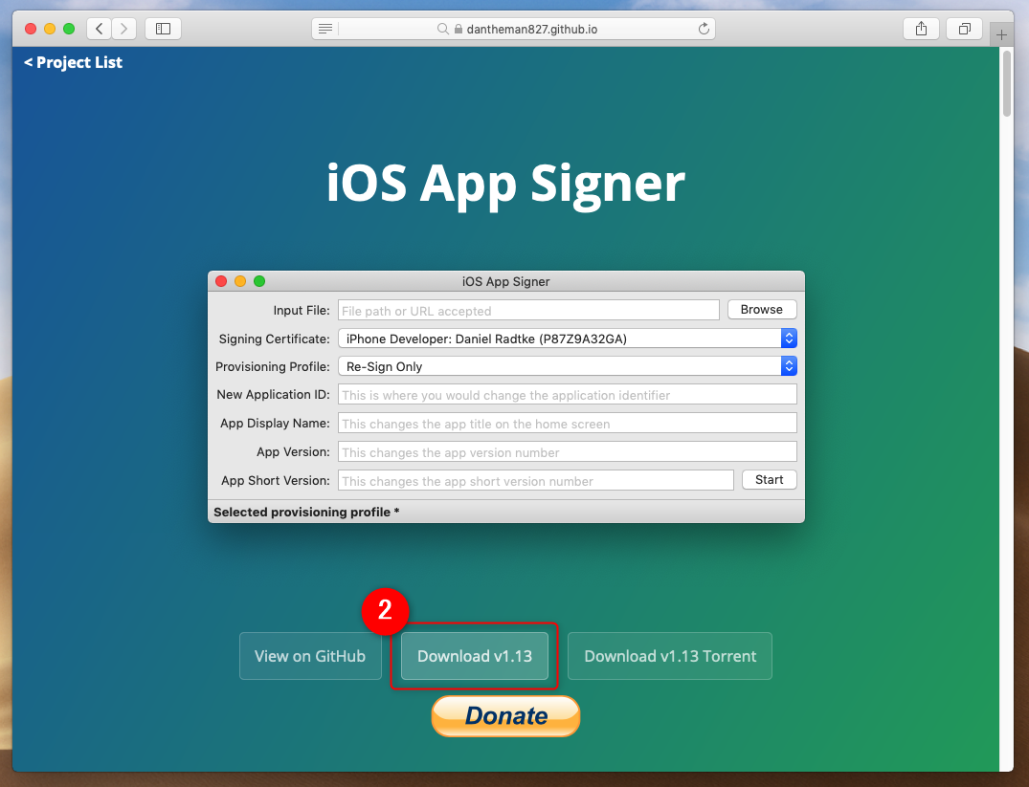The height and width of the screenshot is (787, 1029).
Task: Go forward using Safari's forward arrow
Action: (x=123, y=29)
